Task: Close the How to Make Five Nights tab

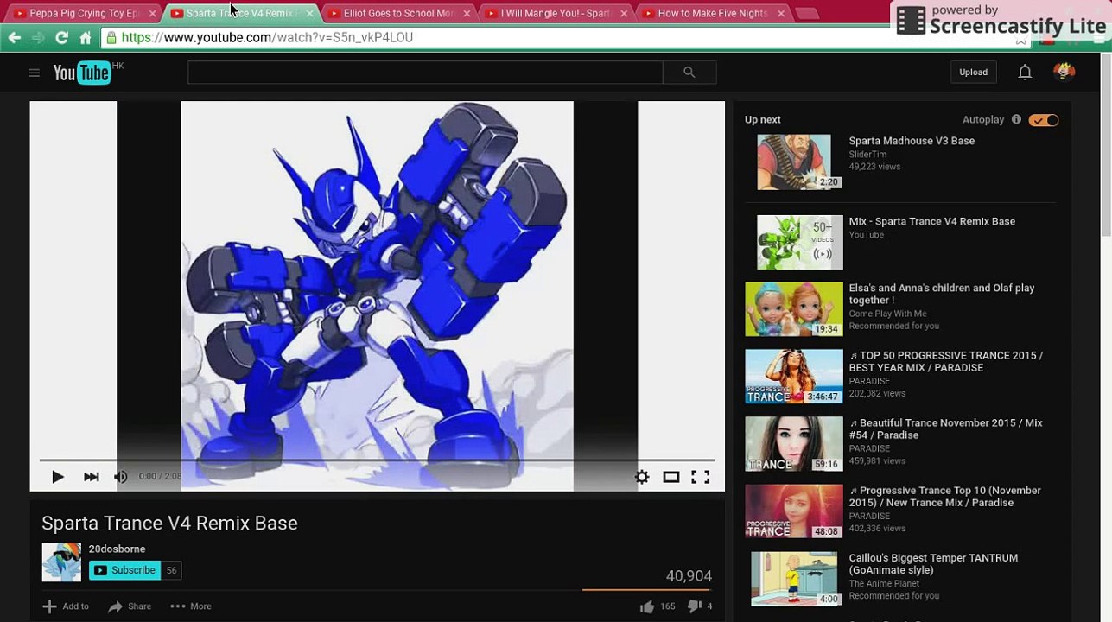Action: [781, 14]
